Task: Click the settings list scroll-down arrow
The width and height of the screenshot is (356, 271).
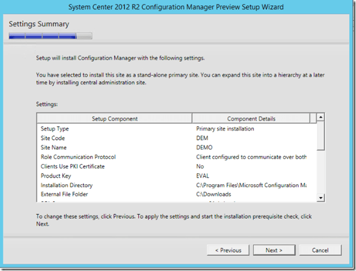Action: click(320, 197)
